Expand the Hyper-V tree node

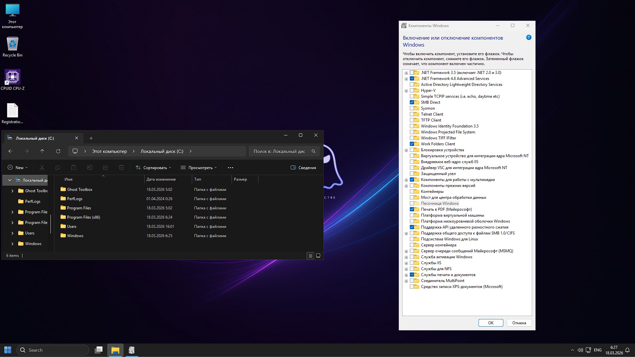[x=406, y=90]
